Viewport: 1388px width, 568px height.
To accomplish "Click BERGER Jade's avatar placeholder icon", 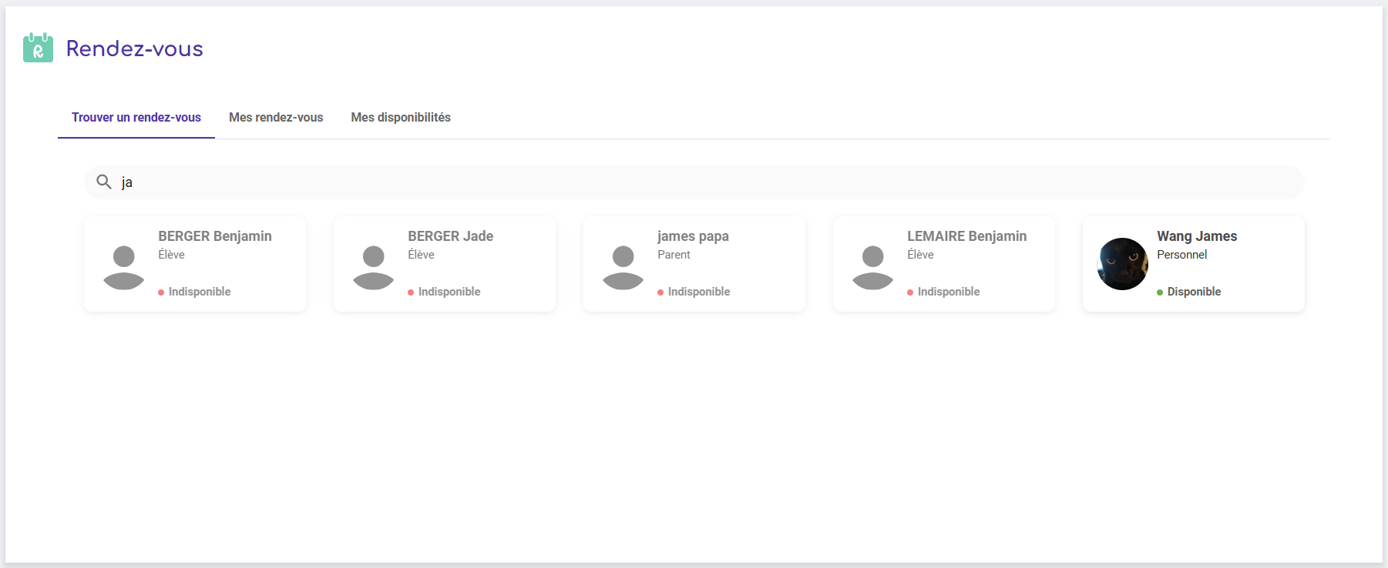I will (373, 267).
